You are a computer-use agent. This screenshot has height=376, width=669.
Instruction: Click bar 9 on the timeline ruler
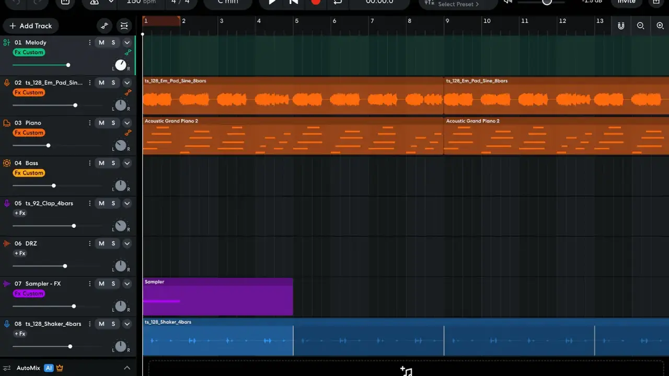click(447, 21)
